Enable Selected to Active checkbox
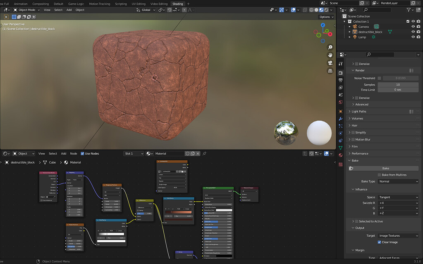The width and height of the screenshot is (423, 264). pyautogui.click(x=357, y=221)
